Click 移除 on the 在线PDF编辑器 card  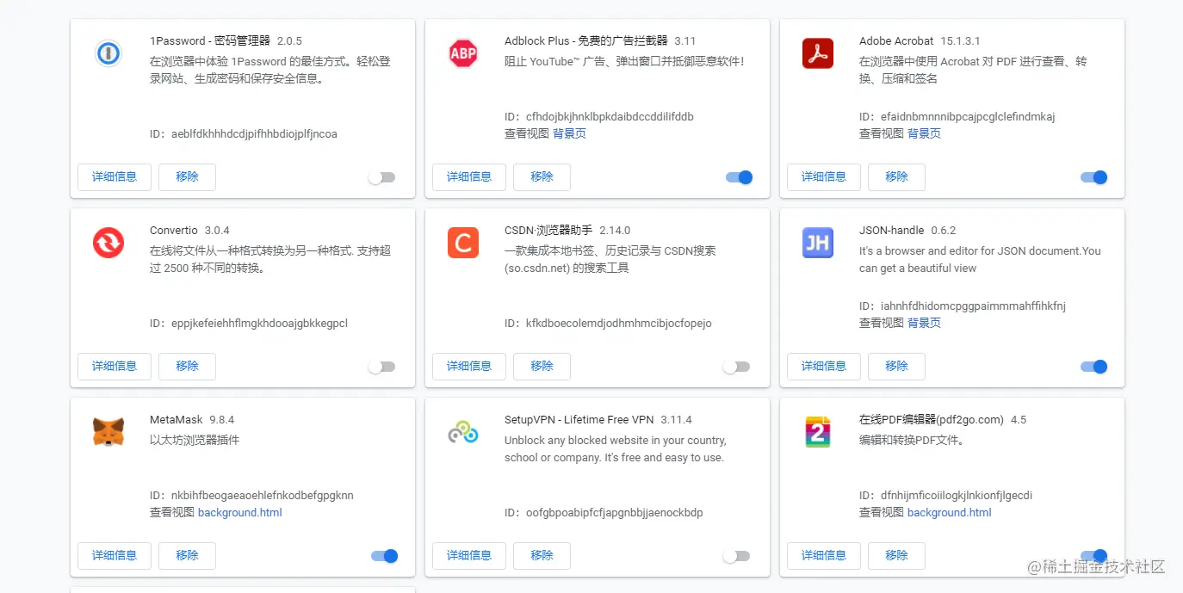(x=896, y=555)
